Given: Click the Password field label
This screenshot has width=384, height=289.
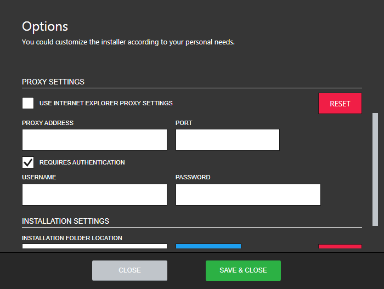Looking at the screenshot, I should pyautogui.click(x=193, y=177).
